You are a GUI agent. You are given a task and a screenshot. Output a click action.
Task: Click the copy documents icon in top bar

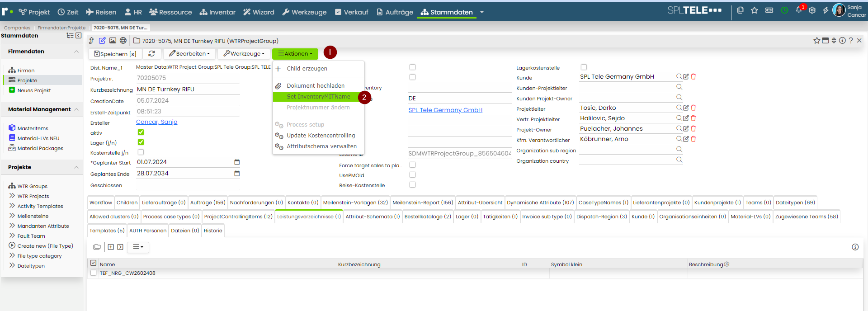740,10
